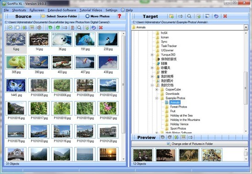Collapse the Example-Photos tree folder
The width and height of the screenshot is (252, 174).
coord(157,98)
